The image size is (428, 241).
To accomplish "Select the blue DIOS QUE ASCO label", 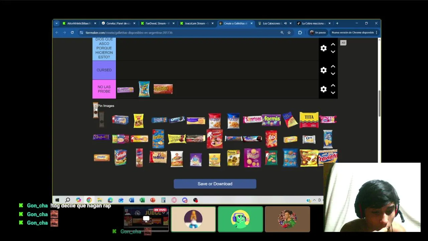I will tap(104, 49).
